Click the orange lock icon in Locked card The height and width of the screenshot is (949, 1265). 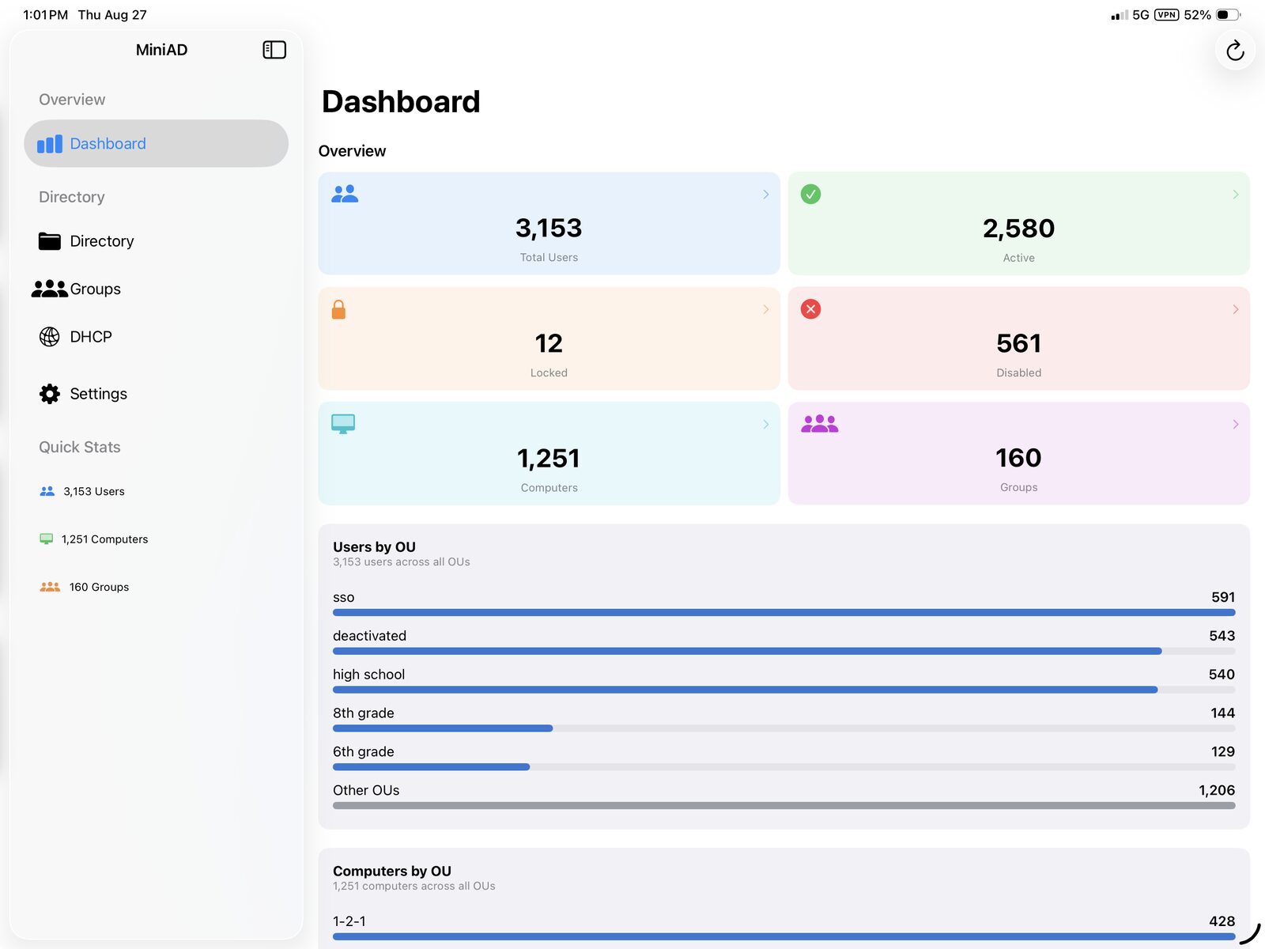click(338, 309)
